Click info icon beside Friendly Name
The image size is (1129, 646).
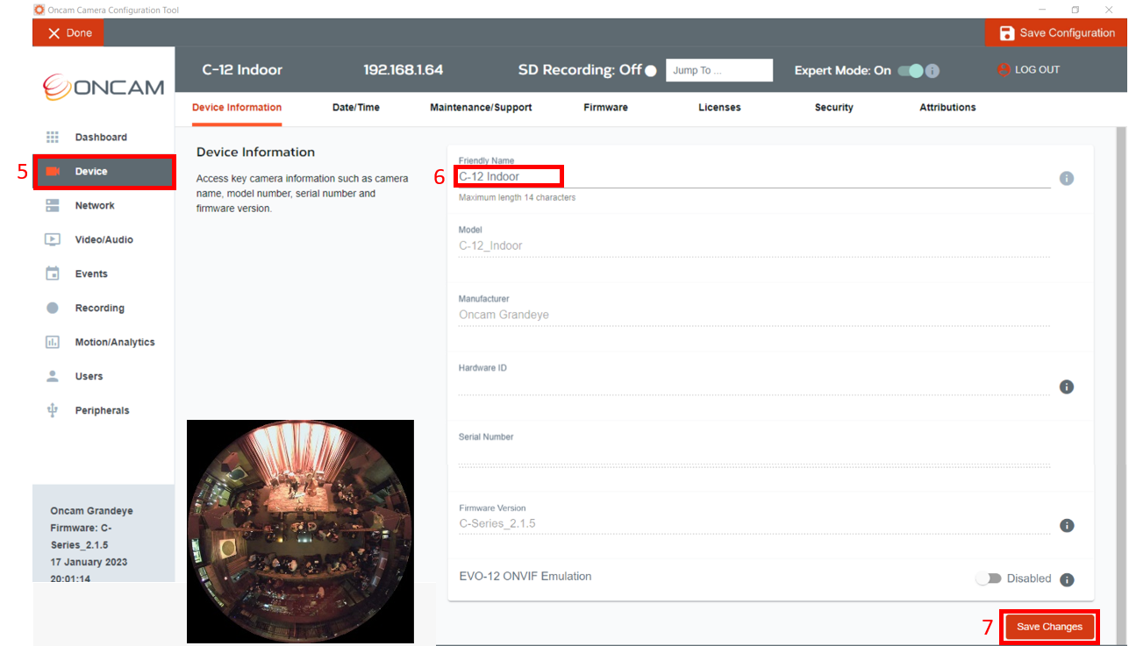1067,179
